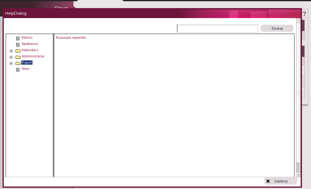
Task: Click the Raport folder icon
Action: [18, 63]
